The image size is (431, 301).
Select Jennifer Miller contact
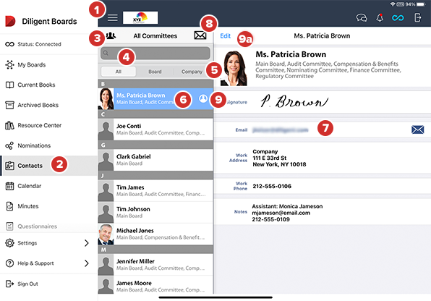click(155, 264)
